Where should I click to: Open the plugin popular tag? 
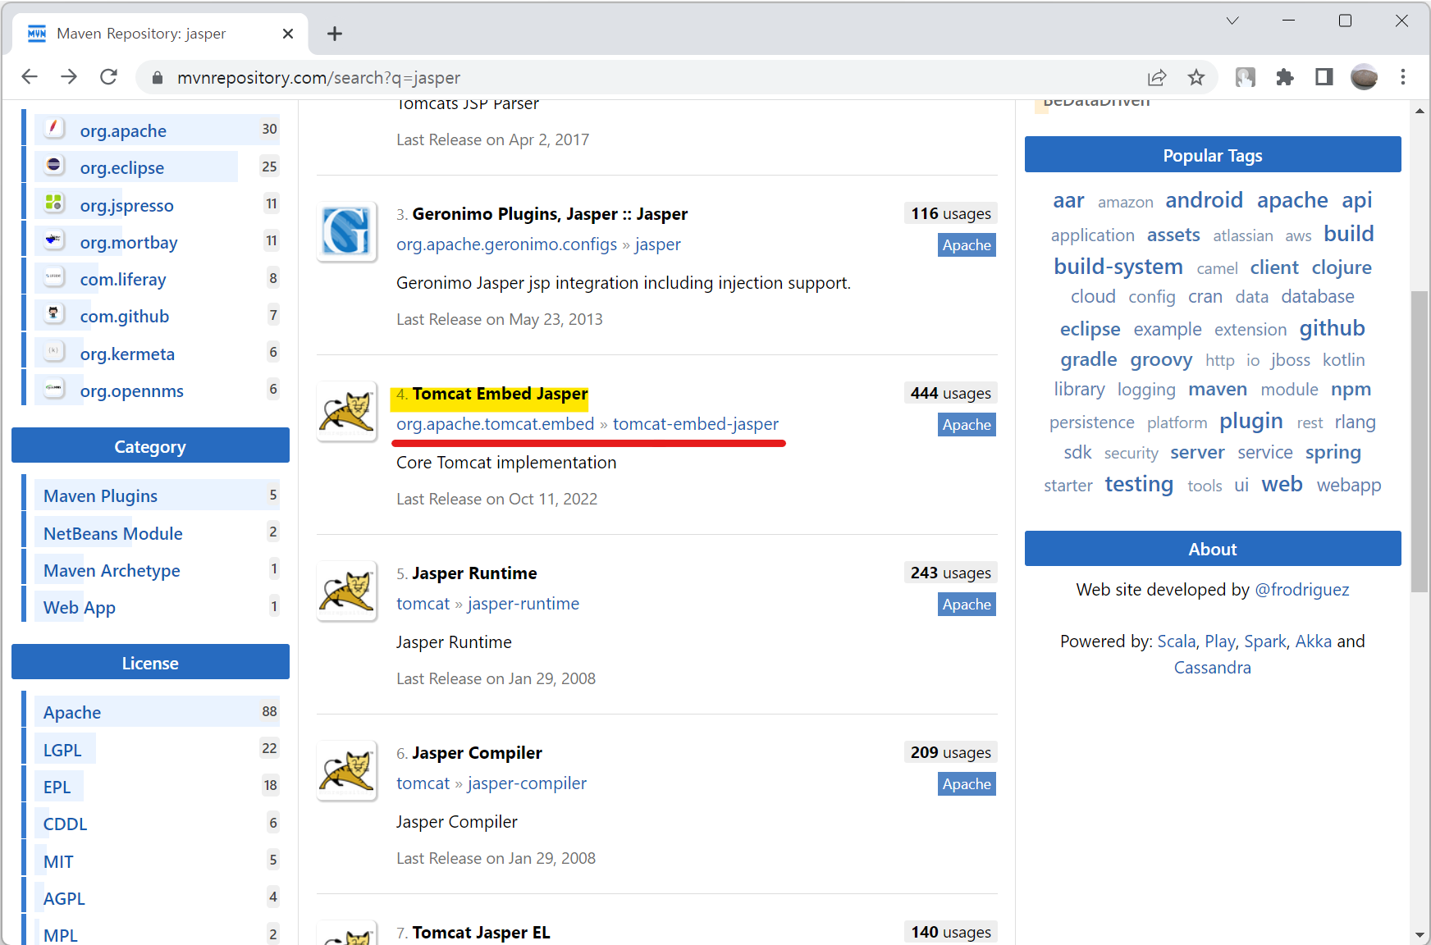click(1250, 422)
